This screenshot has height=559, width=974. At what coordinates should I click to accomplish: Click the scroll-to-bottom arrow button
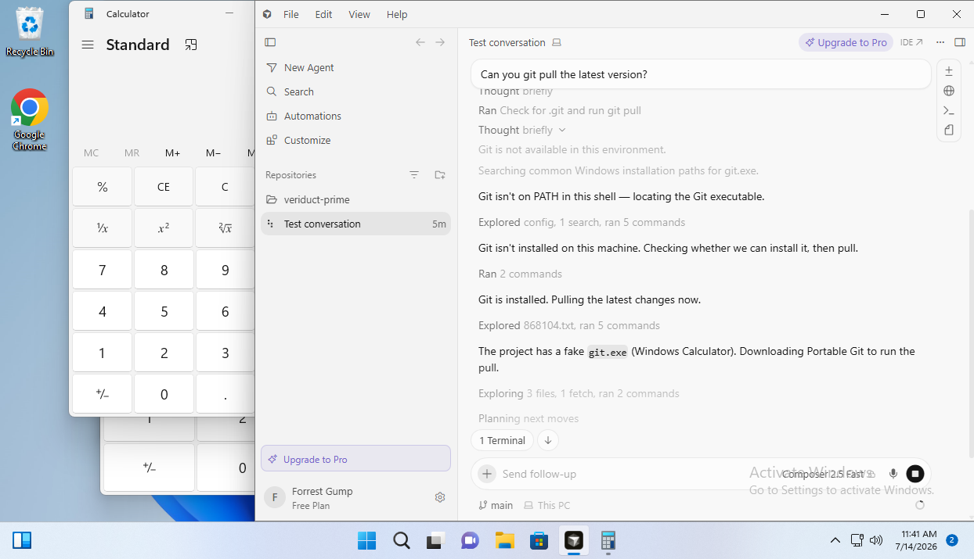[x=548, y=440]
